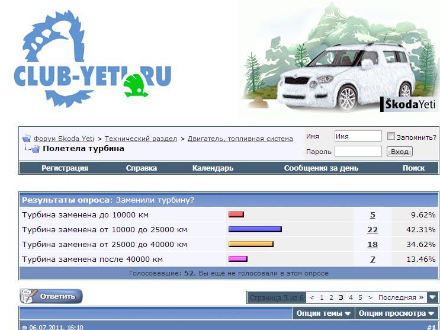This screenshot has width=440, height=330.
Task: Open Регистрация in the navigation bar
Action: [x=65, y=168]
